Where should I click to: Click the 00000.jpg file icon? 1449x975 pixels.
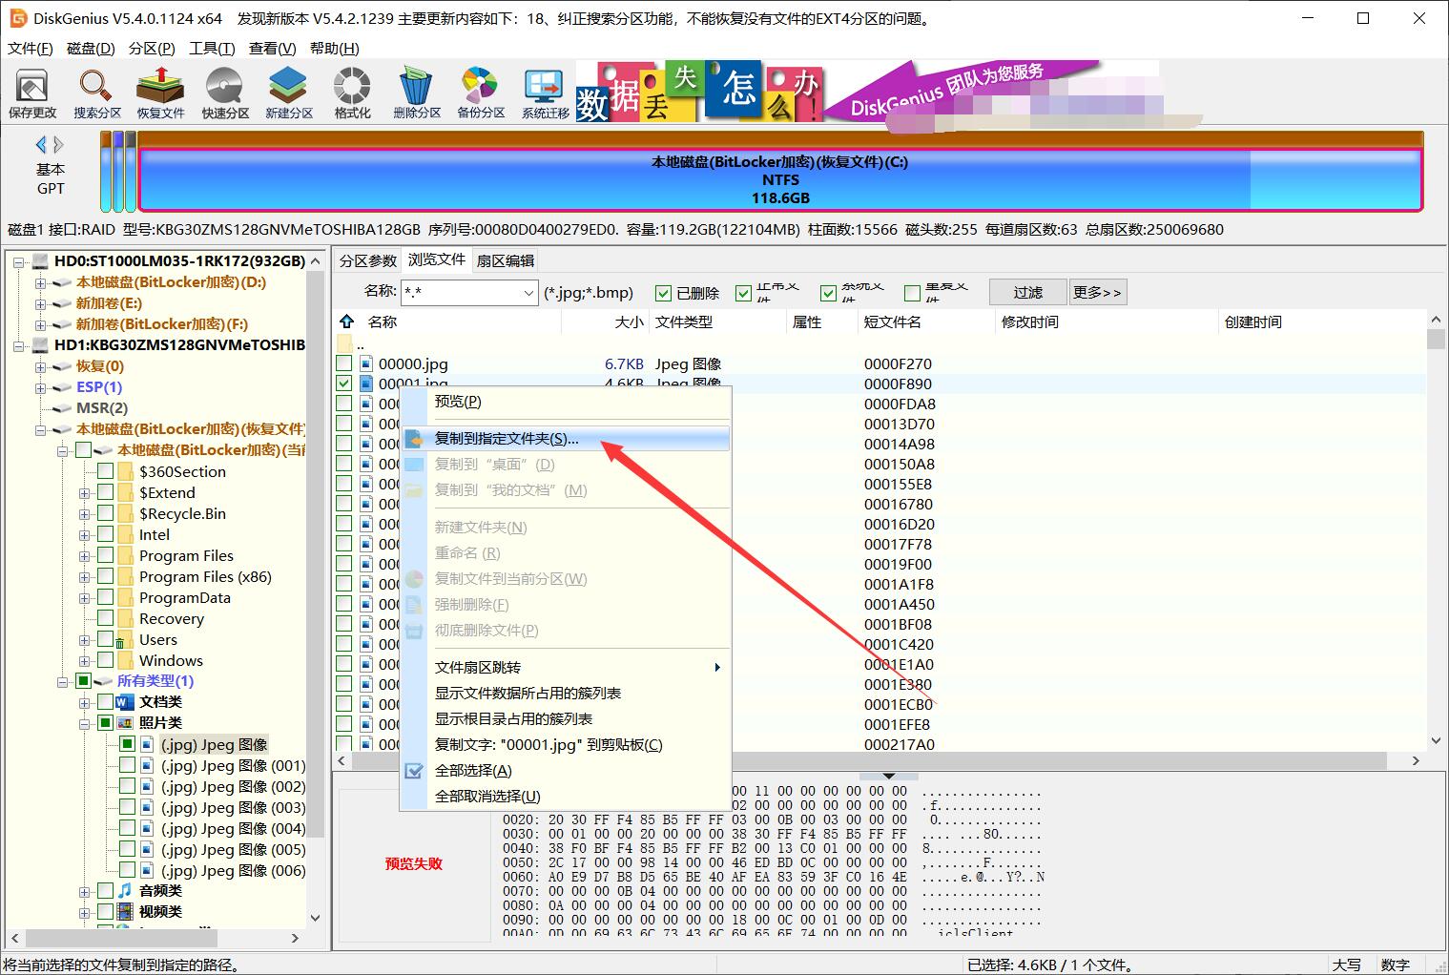pos(366,363)
